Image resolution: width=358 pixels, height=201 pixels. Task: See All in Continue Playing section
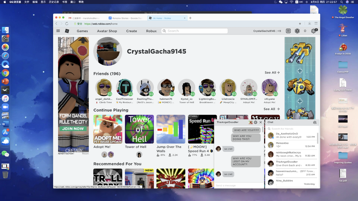[x=272, y=109]
